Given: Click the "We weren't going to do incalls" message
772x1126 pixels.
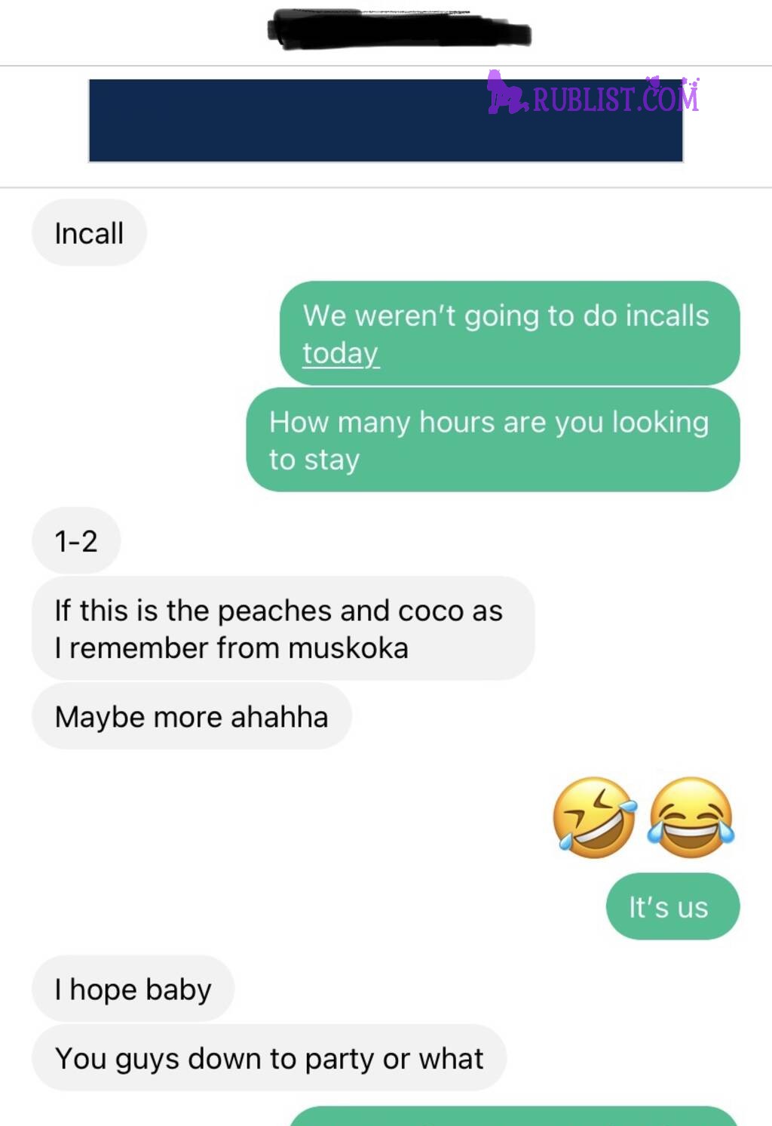Looking at the screenshot, I should click(x=510, y=334).
